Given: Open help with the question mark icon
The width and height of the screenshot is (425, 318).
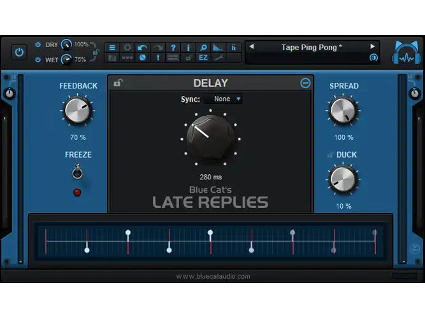Looking at the screenshot, I should [x=173, y=48].
